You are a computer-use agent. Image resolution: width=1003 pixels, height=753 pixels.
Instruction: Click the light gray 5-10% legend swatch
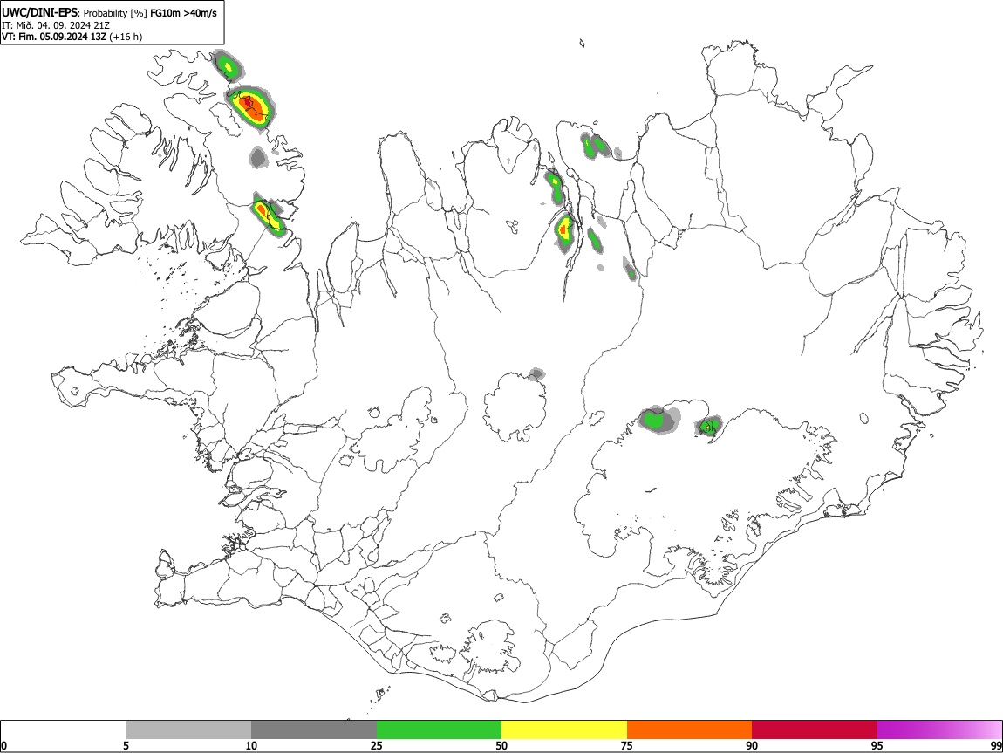click(x=188, y=730)
